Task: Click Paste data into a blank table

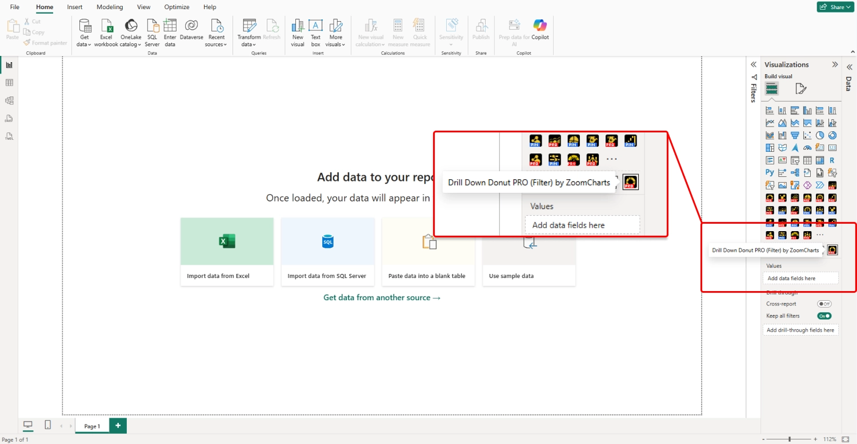Action: pyautogui.click(x=428, y=252)
